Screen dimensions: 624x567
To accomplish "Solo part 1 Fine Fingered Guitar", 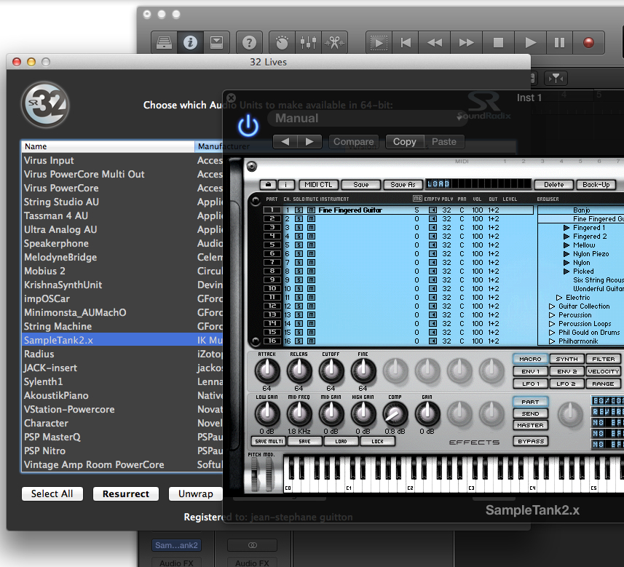I will (298, 211).
